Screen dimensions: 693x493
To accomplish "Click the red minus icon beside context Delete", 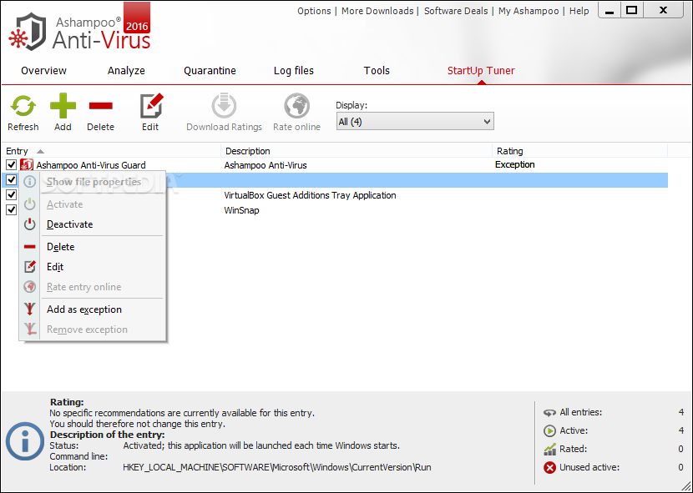I will 29,247.
